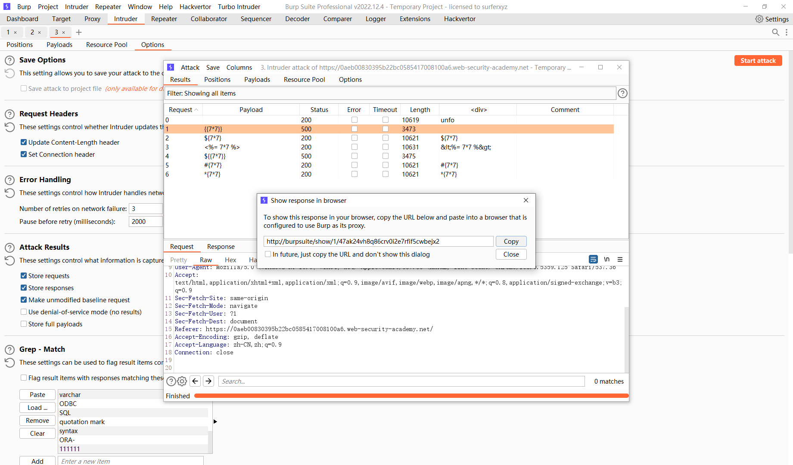This screenshot has height=465, width=793.
Task: Copy the burpsuite show URL
Action: (x=511, y=242)
